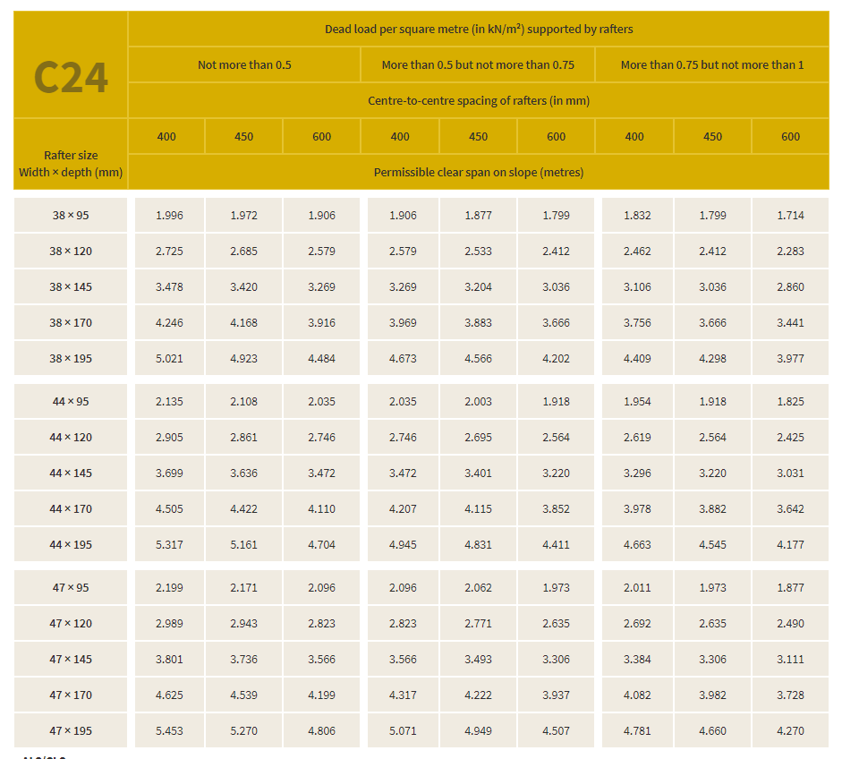Click span value 5.071 in 47 × 195 row
The width and height of the screenshot is (842, 759).
coord(403,731)
